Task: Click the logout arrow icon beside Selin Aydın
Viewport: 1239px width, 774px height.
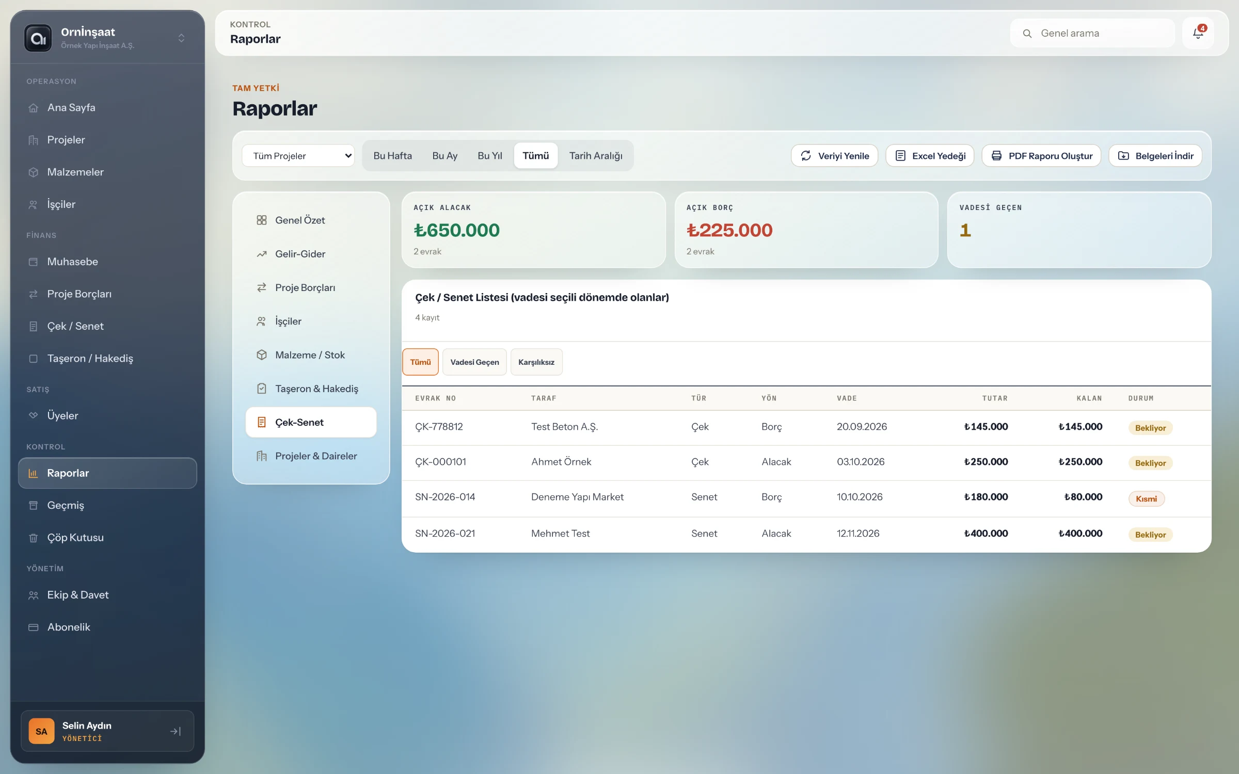Action: [x=176, y=731]
